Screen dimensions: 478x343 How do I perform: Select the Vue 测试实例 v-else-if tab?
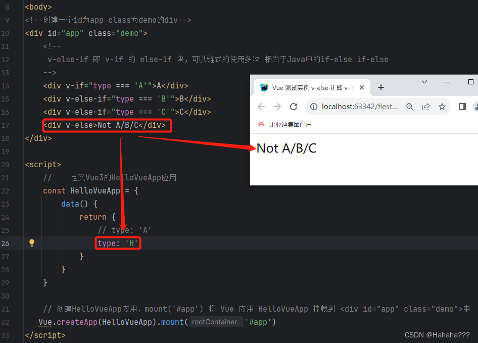click(x=312, y=87)
